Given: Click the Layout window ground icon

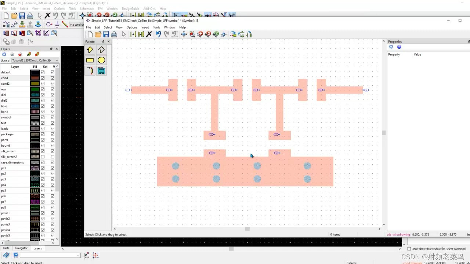Looking at the screenshot, I should (x=57, y=24).
